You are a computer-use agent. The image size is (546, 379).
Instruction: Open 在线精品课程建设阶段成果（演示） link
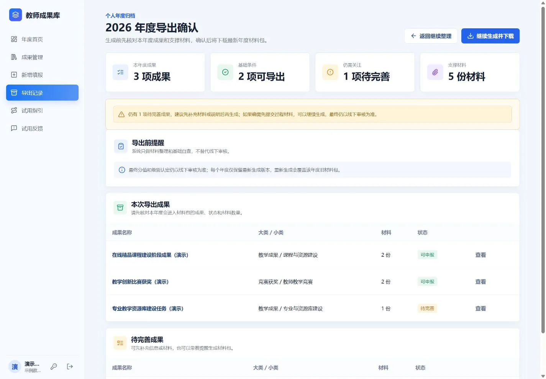pos(150,255)
